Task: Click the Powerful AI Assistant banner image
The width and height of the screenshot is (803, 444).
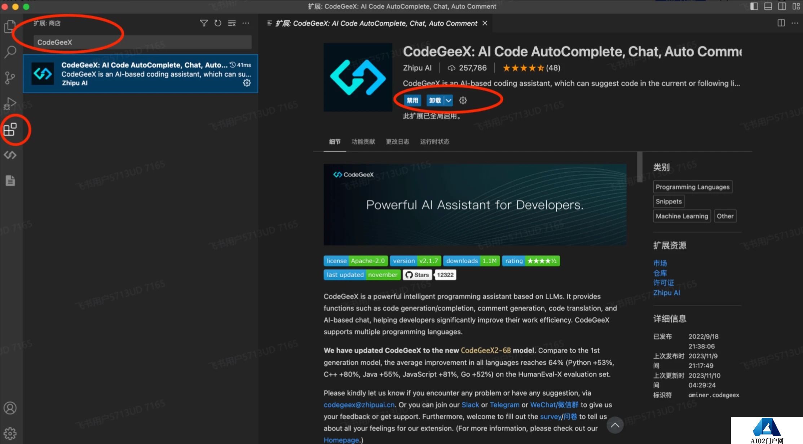Action: tap(475, 205)
